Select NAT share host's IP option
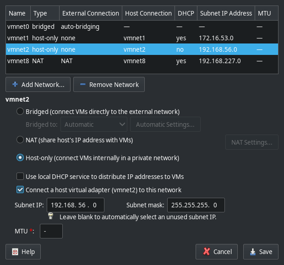 coord(20,140)
